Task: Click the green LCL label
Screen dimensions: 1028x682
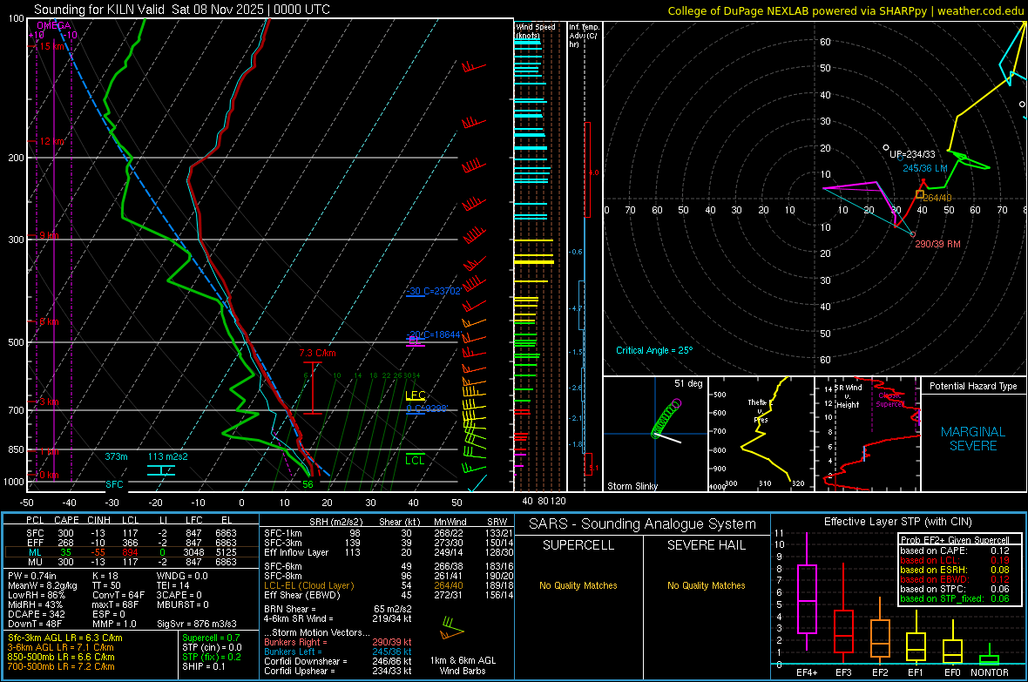Action: click(415, 461)
